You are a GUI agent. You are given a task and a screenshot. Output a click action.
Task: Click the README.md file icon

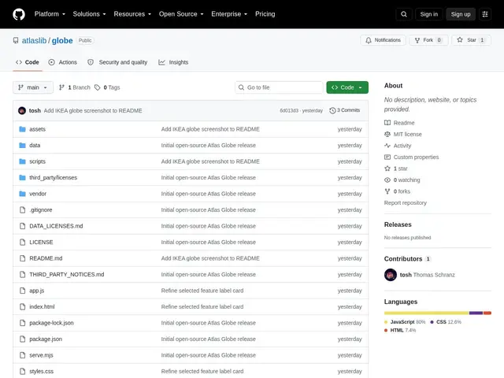click(x=22, y=258)
